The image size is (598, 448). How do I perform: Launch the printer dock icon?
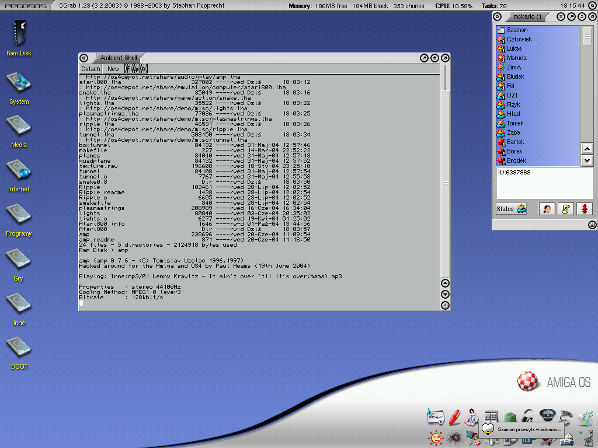(x=568, y=440)
